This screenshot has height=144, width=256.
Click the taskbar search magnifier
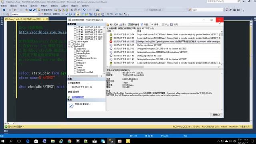click(x=11, y=141)
